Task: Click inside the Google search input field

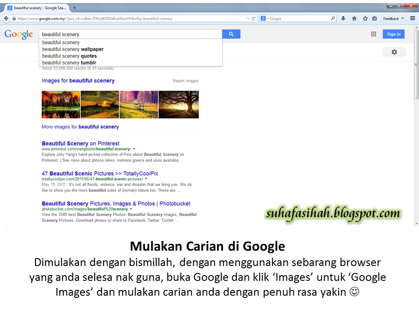Action: (131, 34)
